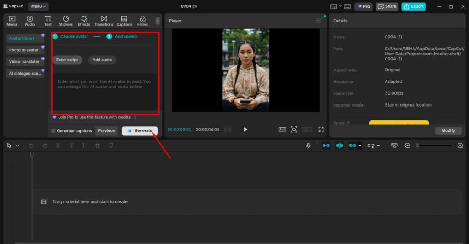This screenshot has width=469, height=244.
Task: Expand more media tabs with the arrow
Action: pyautogui.click(x=158, y=21)
